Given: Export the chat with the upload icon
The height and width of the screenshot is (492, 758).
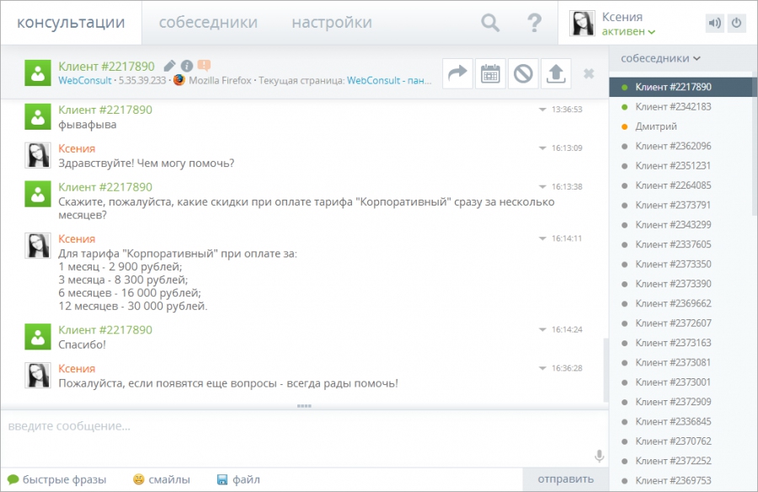Looking at the screenshot, I should click(554, 74).
